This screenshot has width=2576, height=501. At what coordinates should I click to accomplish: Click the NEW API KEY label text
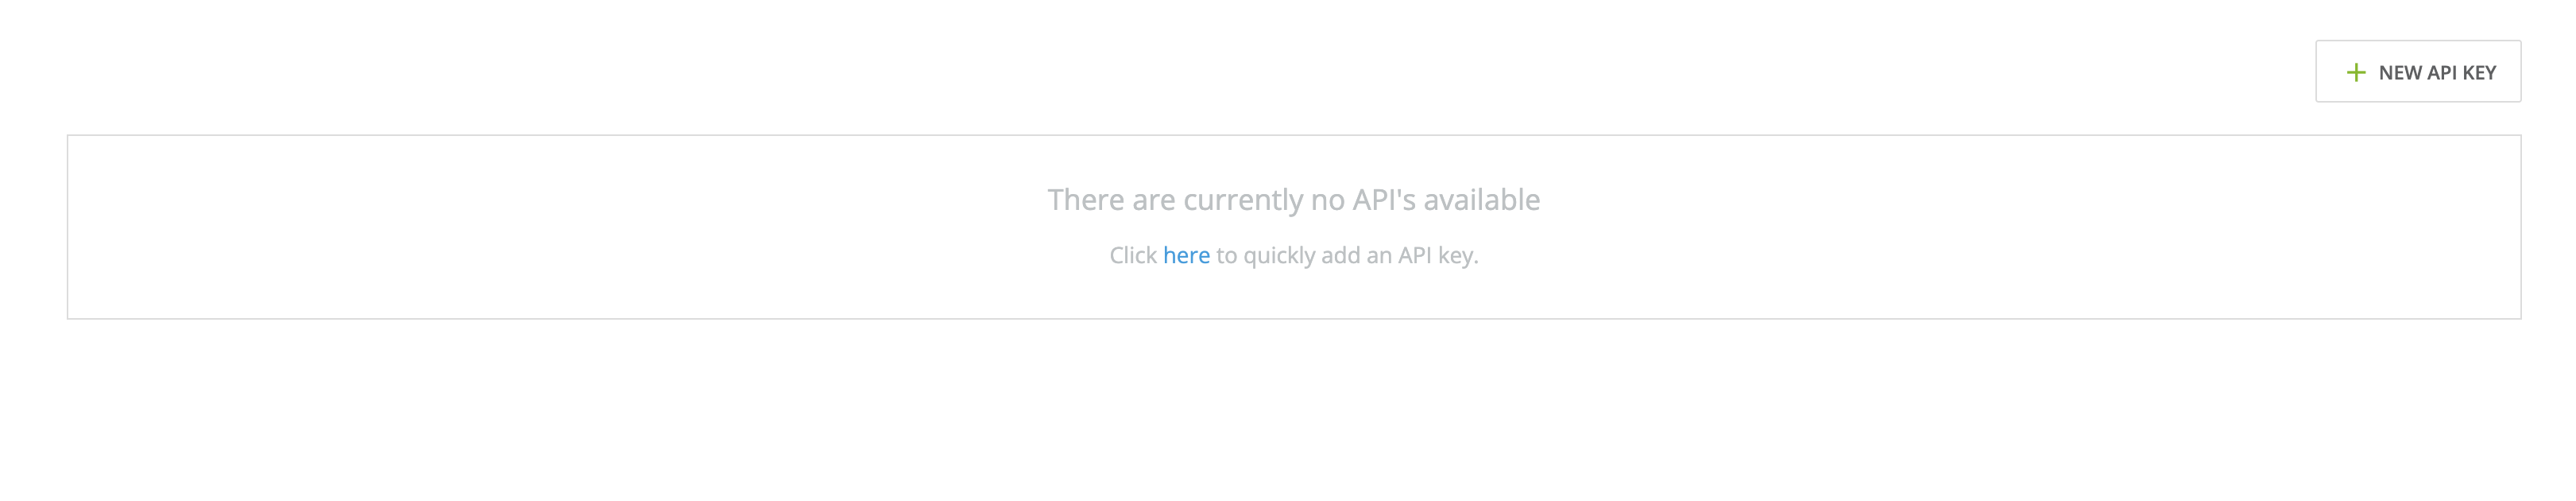tap(2437, 72)
